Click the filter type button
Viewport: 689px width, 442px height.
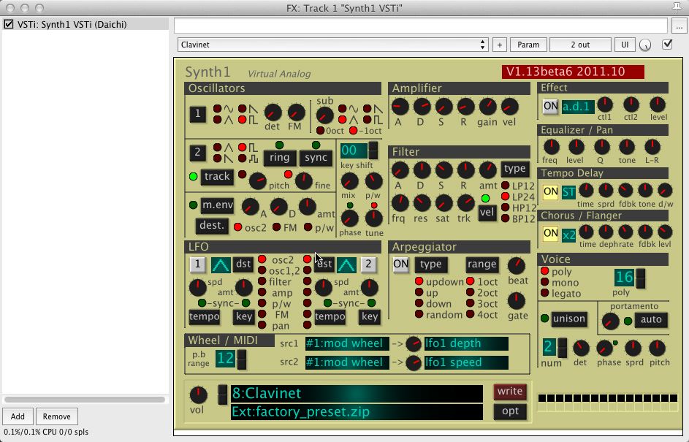514,169
